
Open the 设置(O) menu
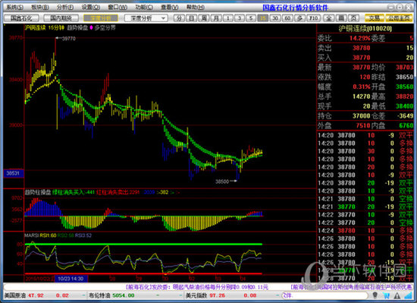pos(91,7)
